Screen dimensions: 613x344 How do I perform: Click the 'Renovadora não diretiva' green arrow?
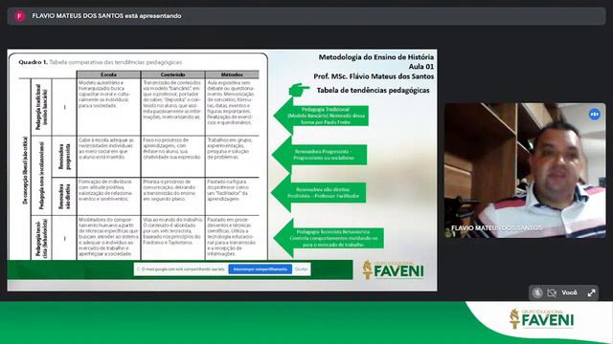[x=319, y=193]
